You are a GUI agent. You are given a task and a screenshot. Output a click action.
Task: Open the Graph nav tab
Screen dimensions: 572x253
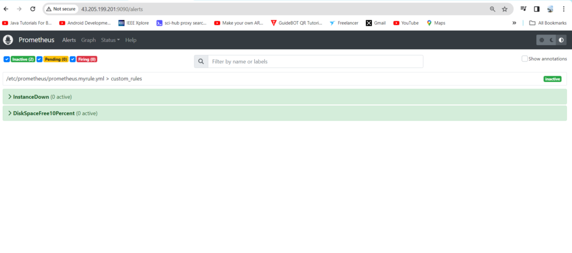pyautogui.click(x=88, y=40)
